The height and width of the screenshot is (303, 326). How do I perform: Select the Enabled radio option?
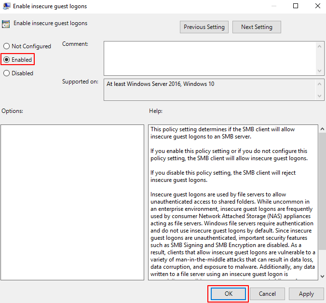point(18,60)
